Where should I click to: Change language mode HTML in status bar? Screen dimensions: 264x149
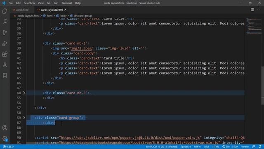[215, 147]
